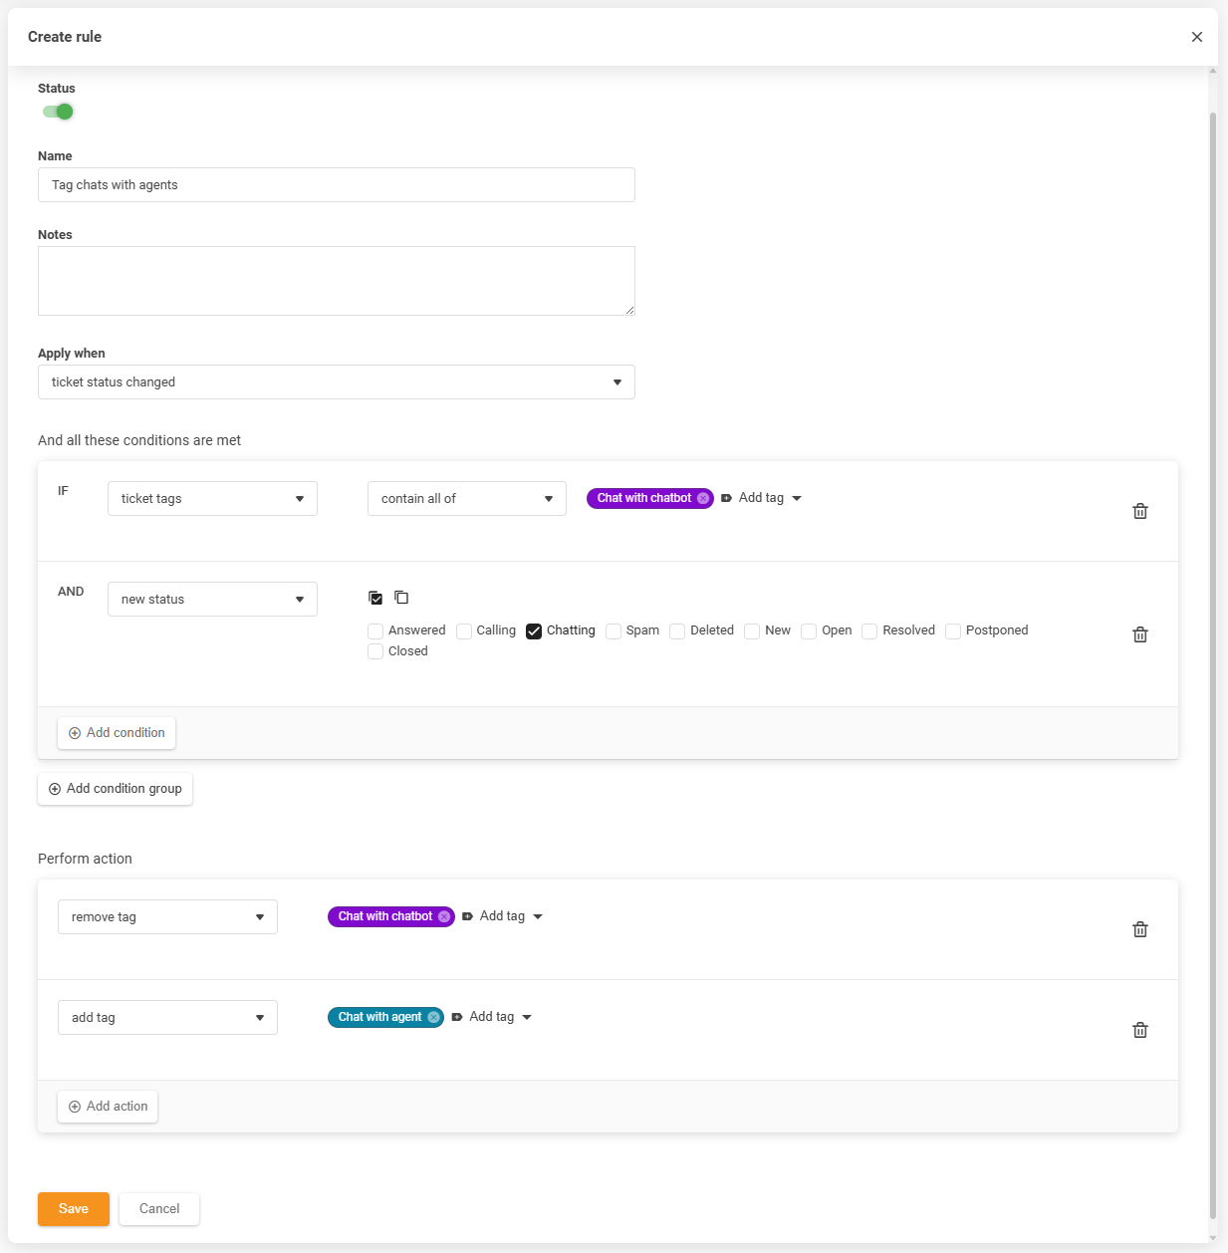Remove 'Chat with chatbot' tag from the IF condition

(703, 498)
